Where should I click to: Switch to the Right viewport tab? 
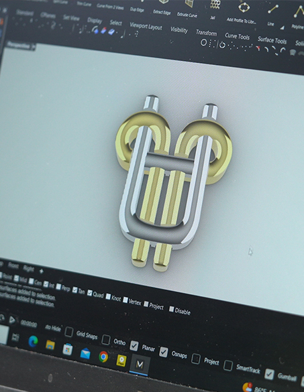pos(28,268)
